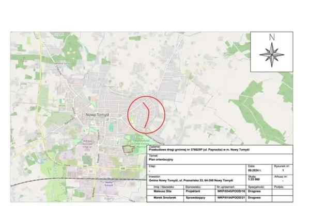The width and height of the screenshot is (310, 206).
Task: Click the 'Specjalność:' column header
Action: click(x=256, y=187)
